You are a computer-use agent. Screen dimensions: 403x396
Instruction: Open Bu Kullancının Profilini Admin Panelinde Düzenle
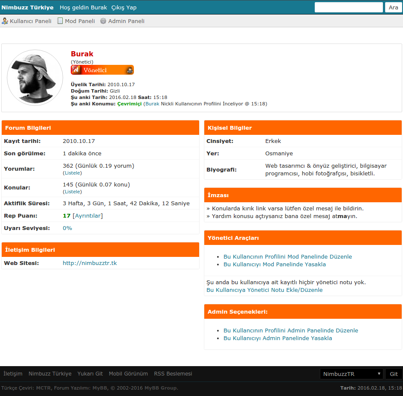click(x=291, y=330)
